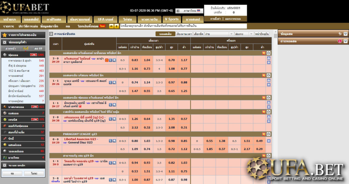Open the UFA games tab
Screen dimensions: 349x184
pos(106,19)
